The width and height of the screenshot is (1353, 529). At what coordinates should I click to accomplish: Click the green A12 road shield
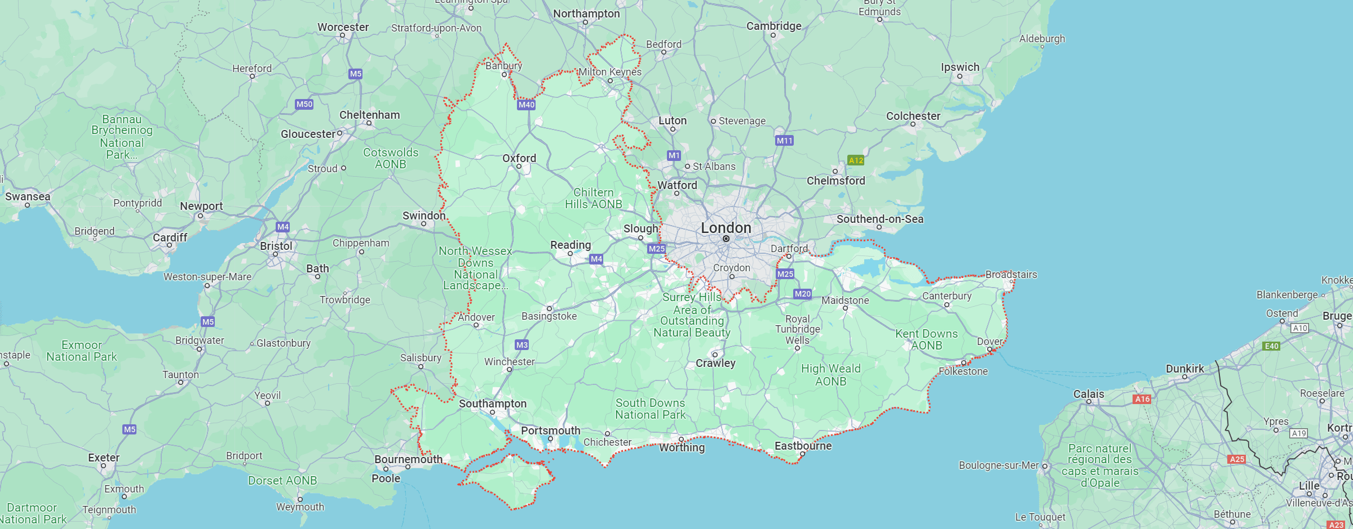pyautogui.click(x=856, y=160)
